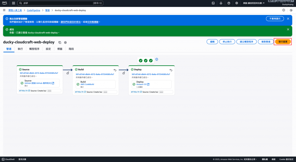Click the orange 發行變更 button
This screenshot has width=296, height=162.
click(283, 42)
